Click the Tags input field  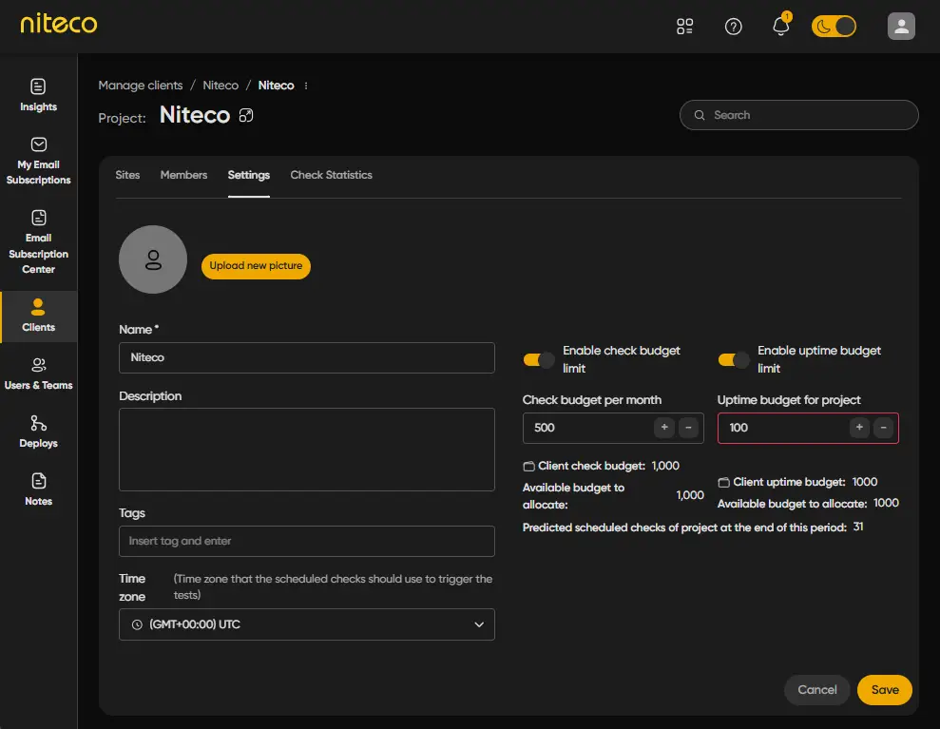(306, 541)
